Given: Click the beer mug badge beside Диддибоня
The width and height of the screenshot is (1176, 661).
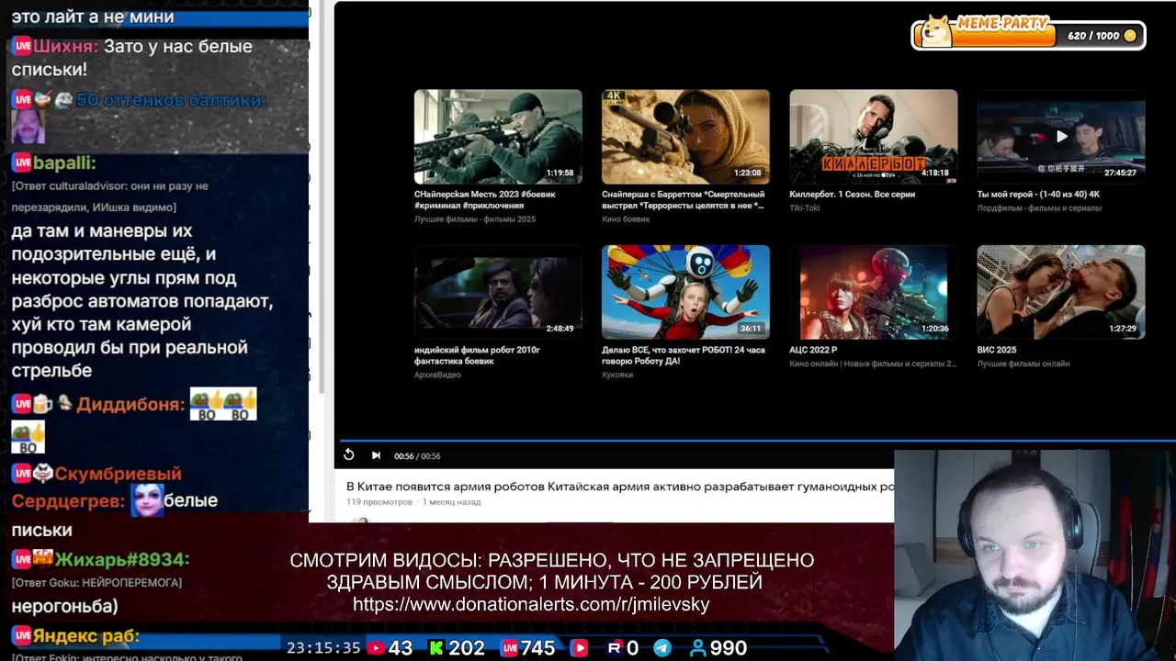Looking at the screenshot, I should (43, 404).
